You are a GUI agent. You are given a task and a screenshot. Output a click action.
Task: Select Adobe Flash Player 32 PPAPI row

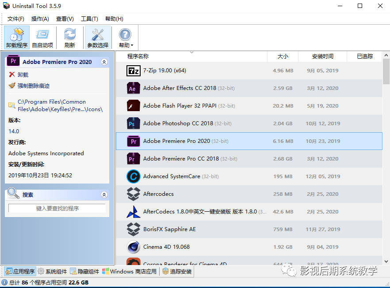point(249,106)
